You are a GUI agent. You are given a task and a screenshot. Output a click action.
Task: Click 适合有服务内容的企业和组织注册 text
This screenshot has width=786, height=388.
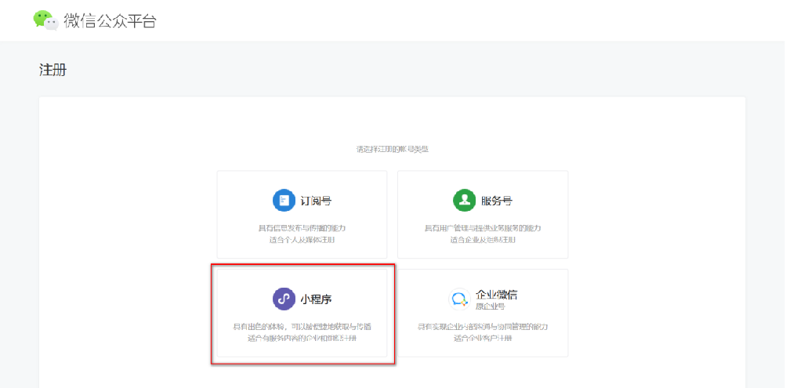(302, 339)
